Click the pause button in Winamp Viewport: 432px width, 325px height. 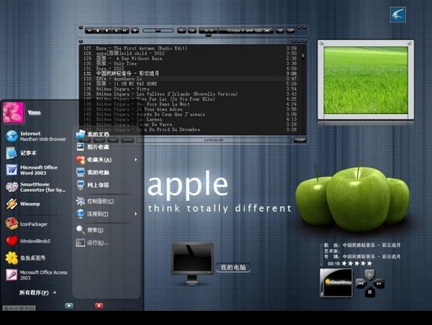[x=116, y=31]
